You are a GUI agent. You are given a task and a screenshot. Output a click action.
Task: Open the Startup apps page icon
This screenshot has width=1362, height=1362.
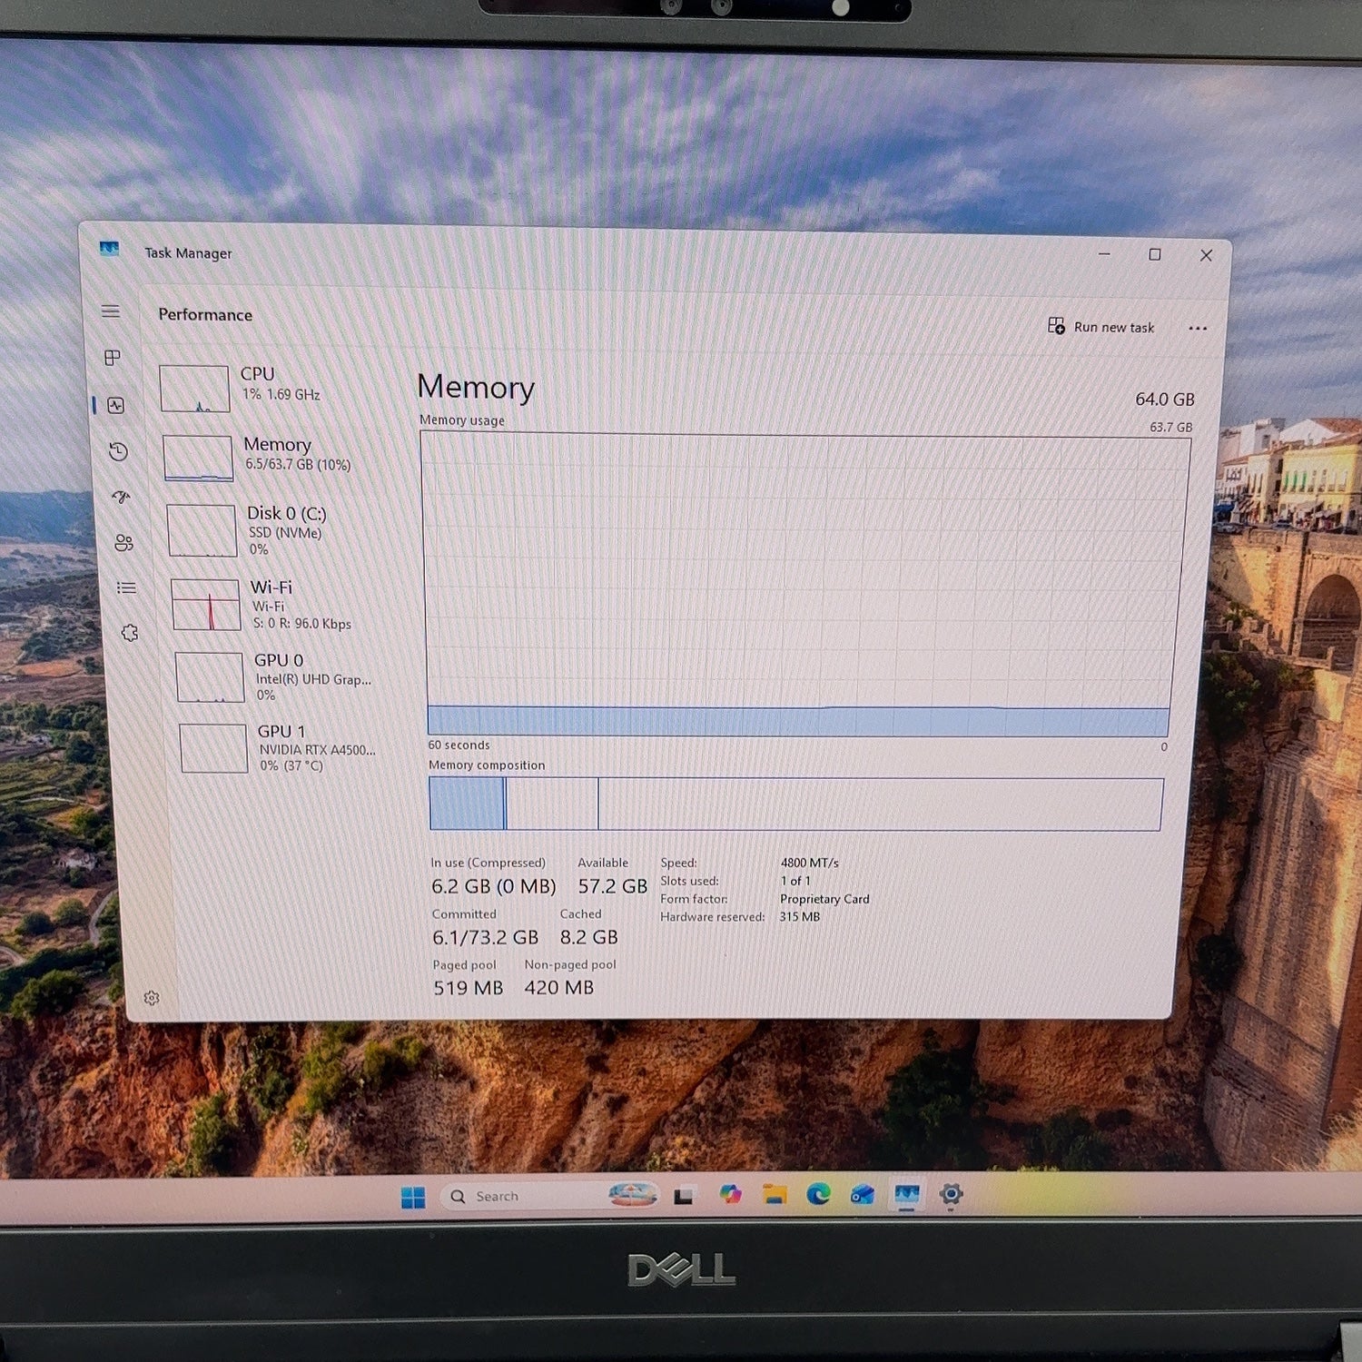[121, 497]
